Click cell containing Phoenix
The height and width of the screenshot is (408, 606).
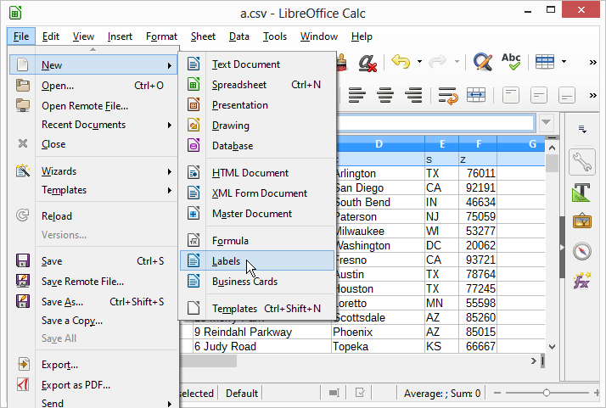pyautogui.click(x=378, y=332)
